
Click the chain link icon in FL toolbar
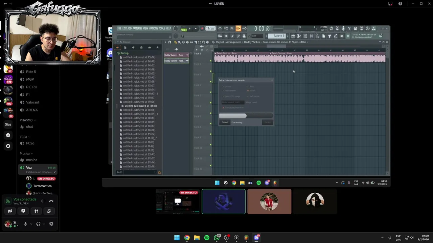pyautogui.click(x=238, y=36)
